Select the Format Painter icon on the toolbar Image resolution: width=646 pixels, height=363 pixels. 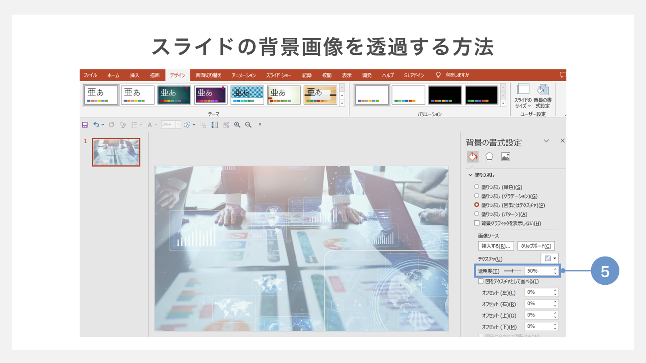point(123,125)
